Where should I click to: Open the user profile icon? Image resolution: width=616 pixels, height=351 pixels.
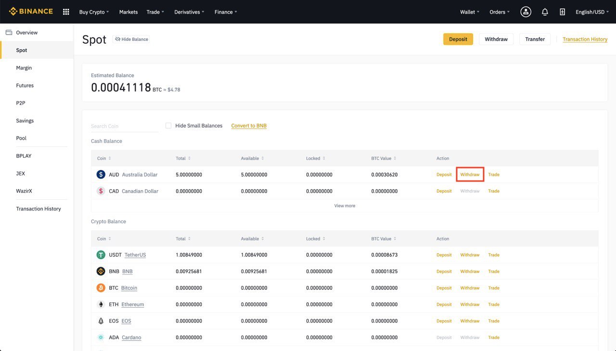(526, 12)
